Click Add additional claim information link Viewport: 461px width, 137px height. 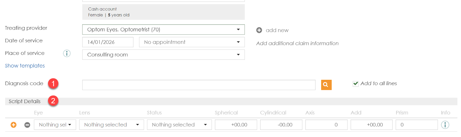297,43
